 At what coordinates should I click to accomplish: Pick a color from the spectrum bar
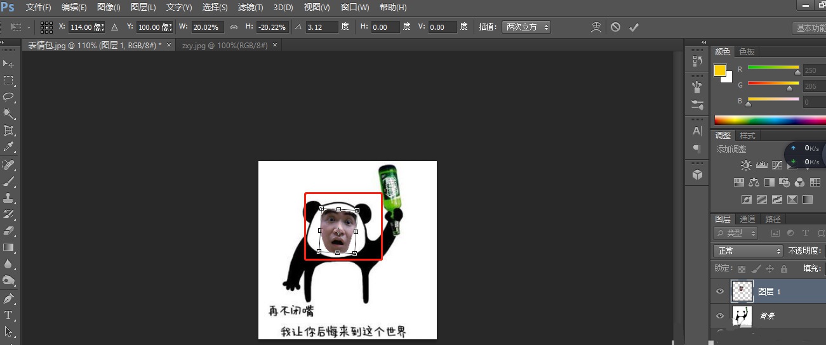coord(770,120)
